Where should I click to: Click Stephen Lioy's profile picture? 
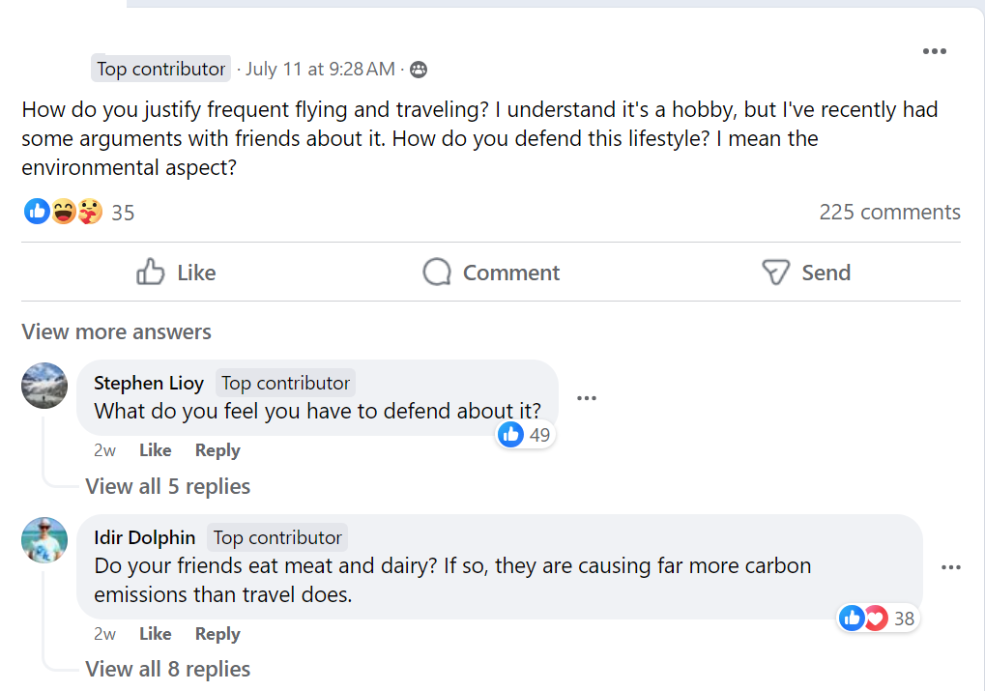click(44, 386)
